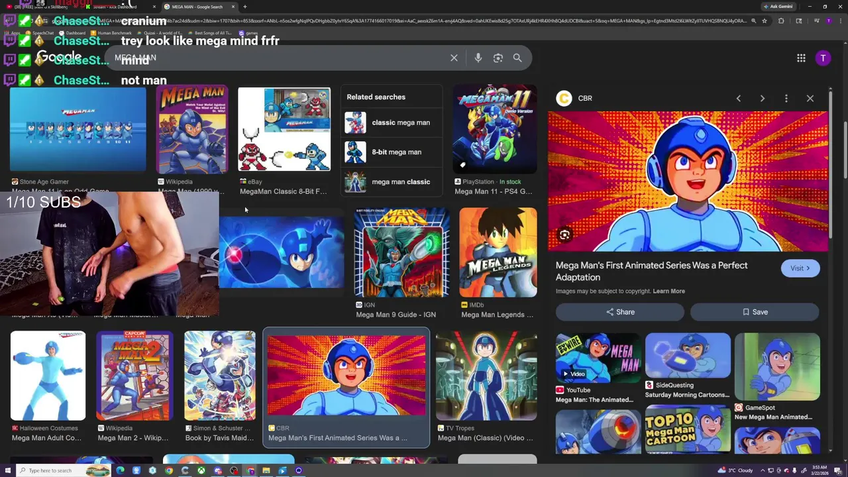Open the selected CBR animated series thumbnail
This screenshot has height=477, width=848.
coord(346,376)
